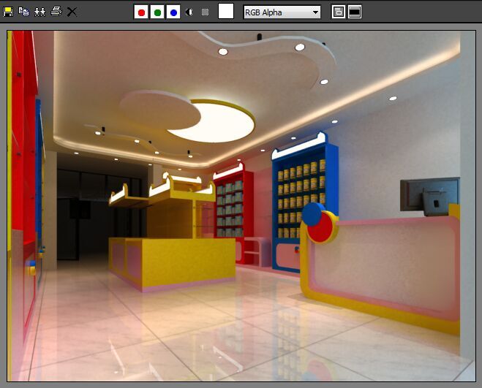Toggle the UI display button
Screen dimensions: 482x388
(355, 12)
